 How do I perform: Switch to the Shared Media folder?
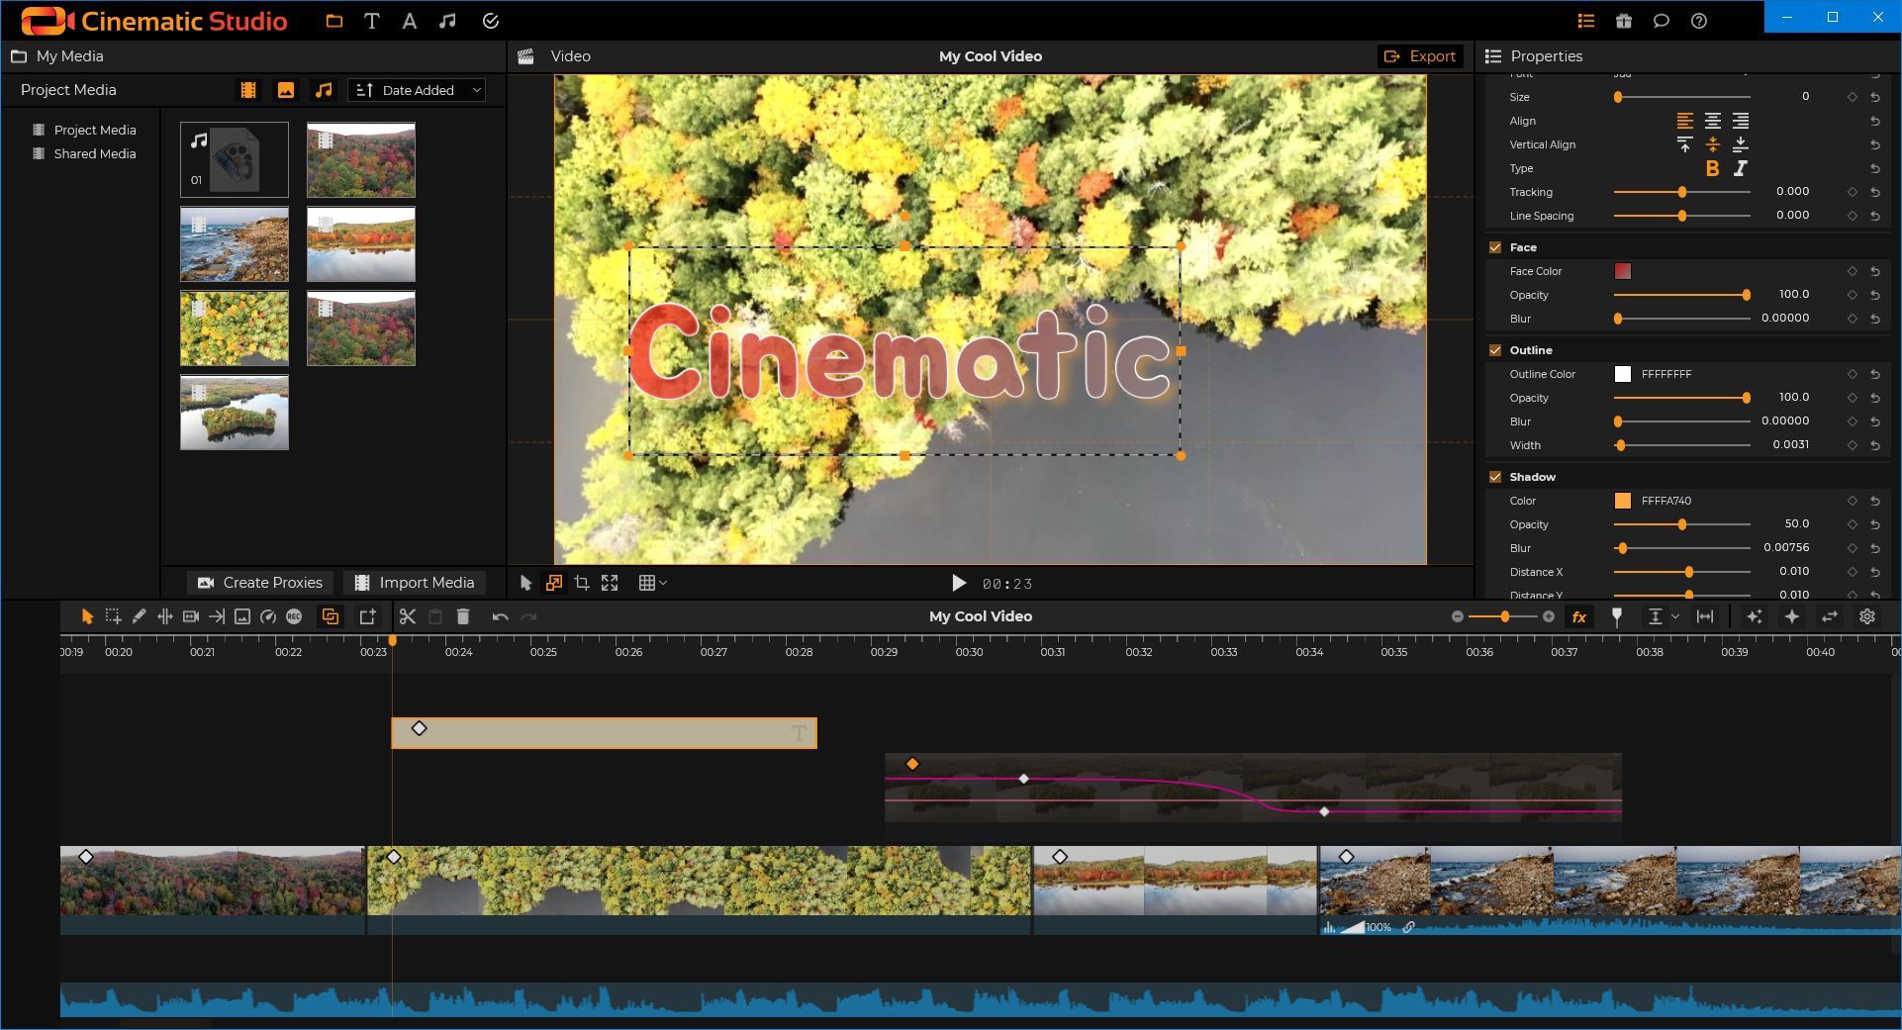[94, 153]
